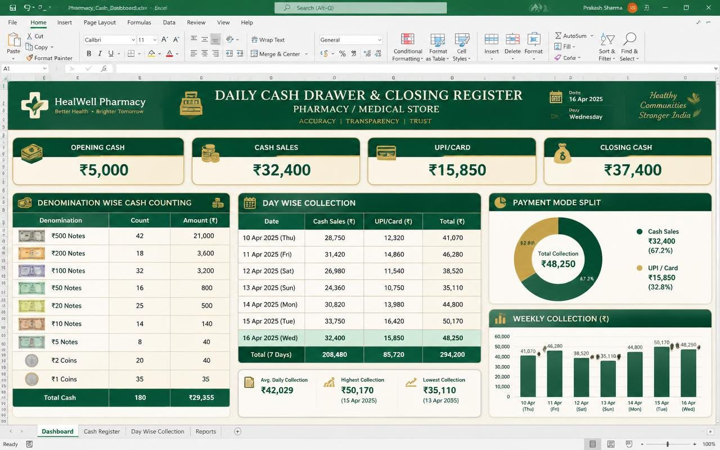Open the Cell Styles gallery

(462, 47)
